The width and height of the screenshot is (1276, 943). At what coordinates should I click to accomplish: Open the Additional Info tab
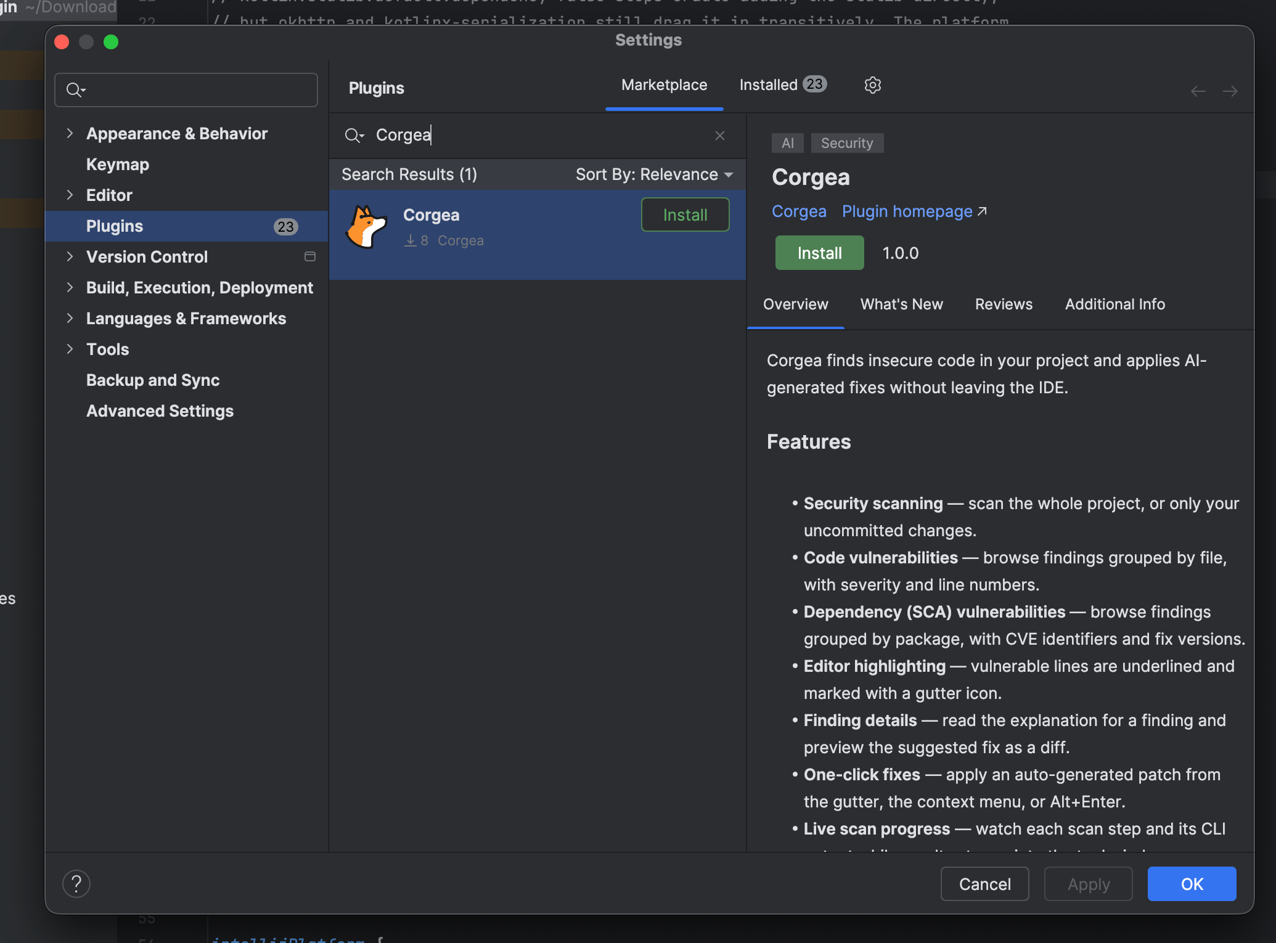pyautogui.click(x=1115, y=304)
